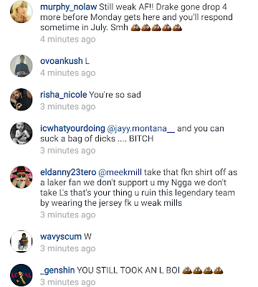Visit wavyscum's username link
The width and height of the screenshot is (258, 287).
[x=61, y=237]
